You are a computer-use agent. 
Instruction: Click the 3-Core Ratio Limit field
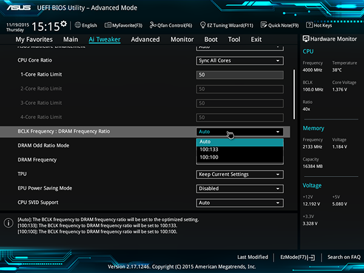(x=240, y=103)
